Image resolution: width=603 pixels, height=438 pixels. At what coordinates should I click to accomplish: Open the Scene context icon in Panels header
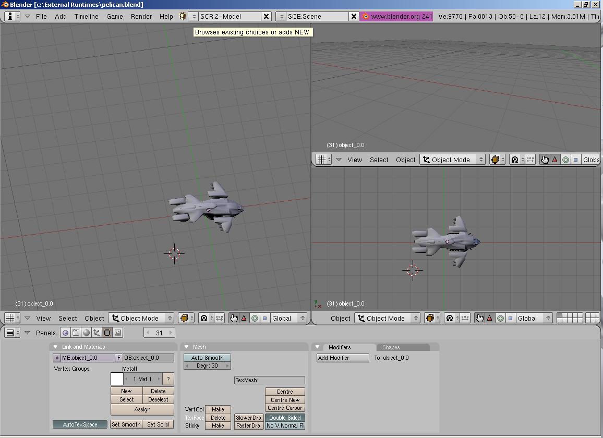point(117,333)
